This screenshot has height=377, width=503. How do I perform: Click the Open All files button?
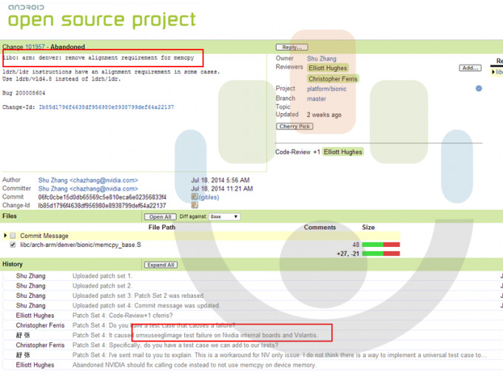point(161,217)
